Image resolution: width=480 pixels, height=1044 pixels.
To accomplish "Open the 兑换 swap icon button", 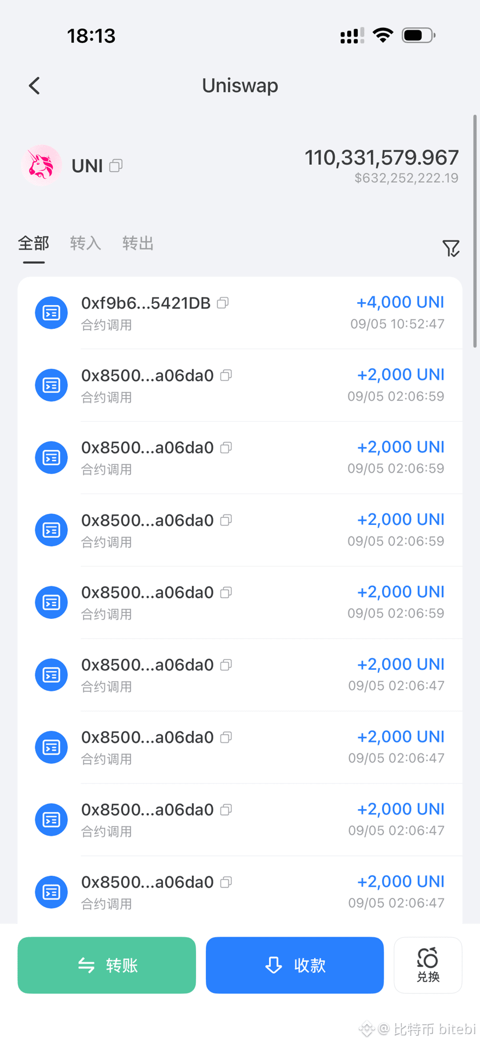I will (428, 965).
